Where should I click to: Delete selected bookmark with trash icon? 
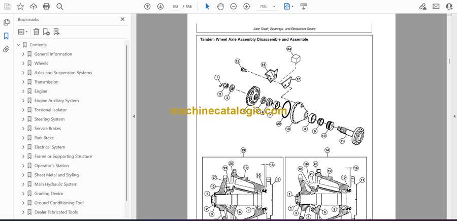(x=36, y=32)
